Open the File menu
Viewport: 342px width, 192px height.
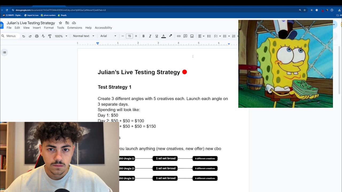9,28
